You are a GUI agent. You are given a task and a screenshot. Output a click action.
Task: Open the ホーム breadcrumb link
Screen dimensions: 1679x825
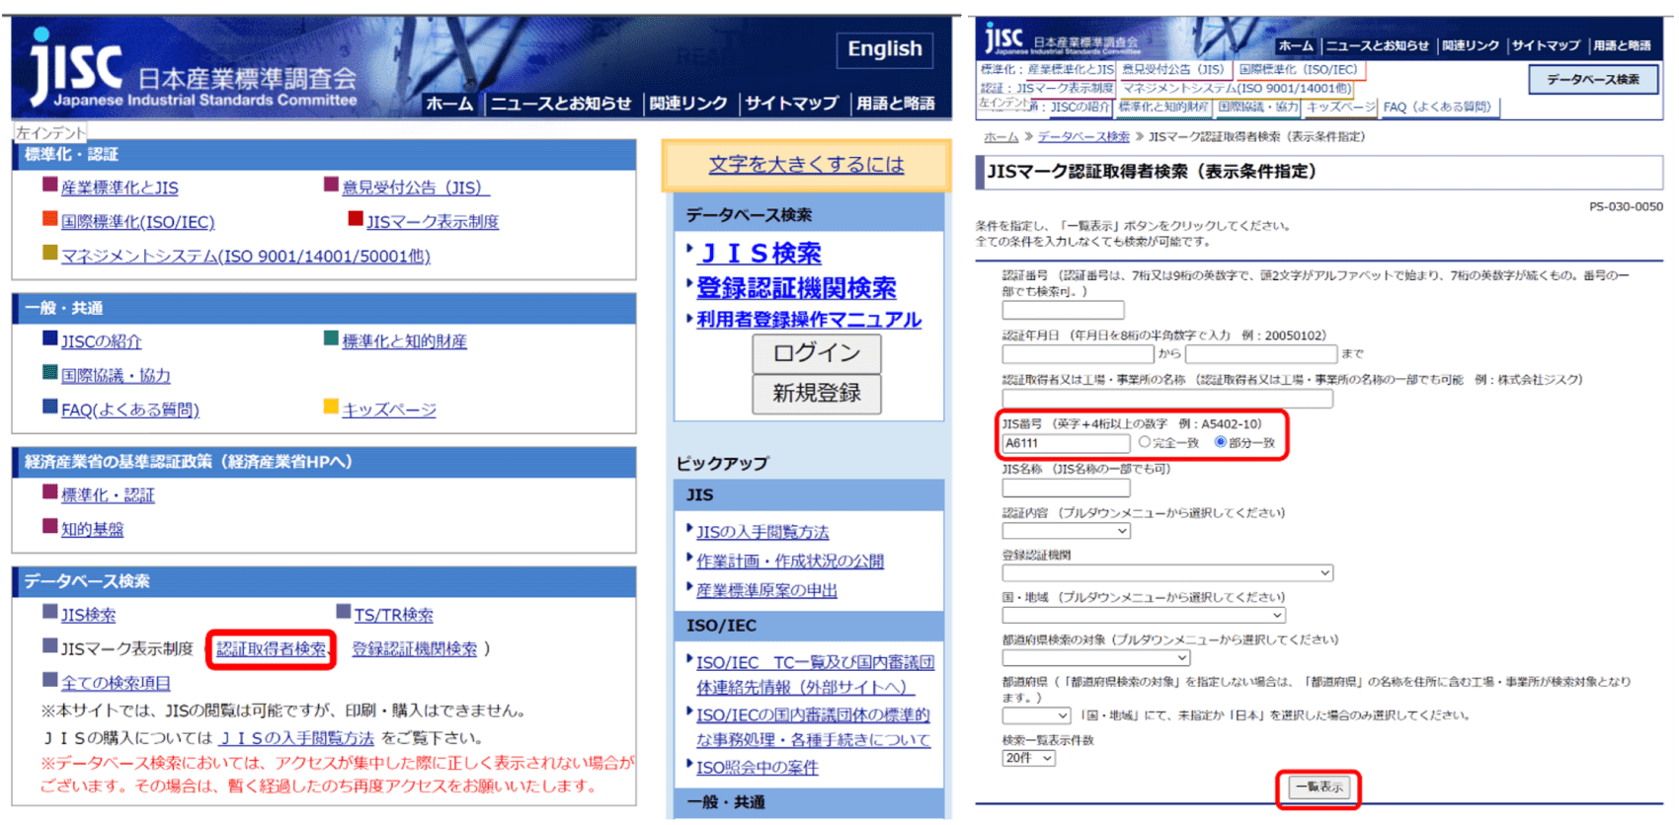(x=1001, y=137)
